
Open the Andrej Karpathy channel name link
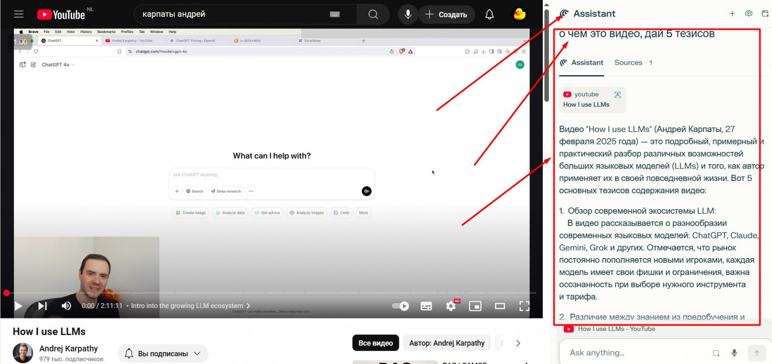pos(69,349)
